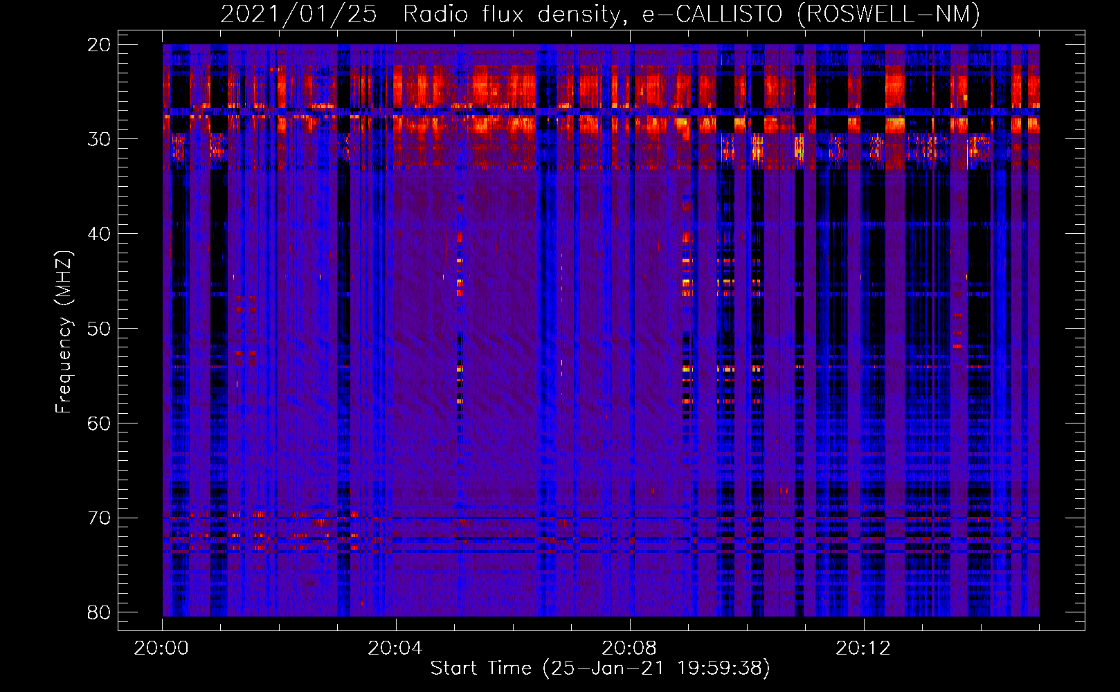Click the 'Frequency (MHZ)' axis label

[x=64, y=332]
